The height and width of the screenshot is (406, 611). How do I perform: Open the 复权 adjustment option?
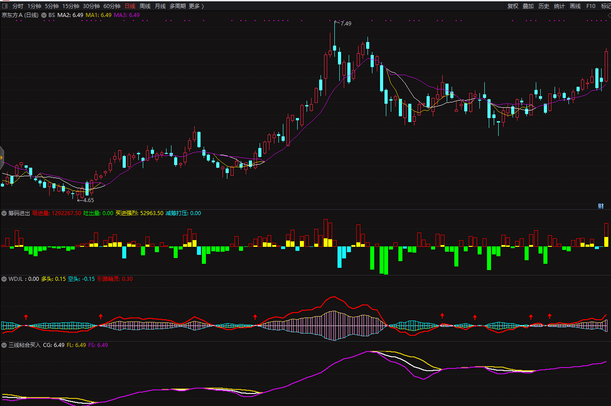coord(513,6)
